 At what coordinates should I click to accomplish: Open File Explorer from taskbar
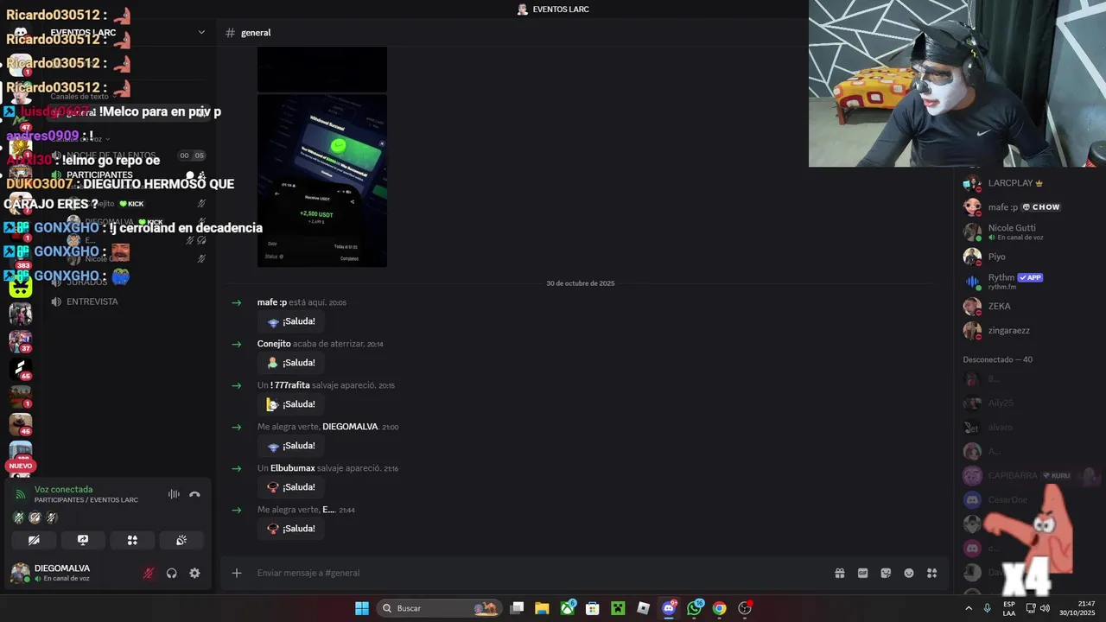(542, 608)
